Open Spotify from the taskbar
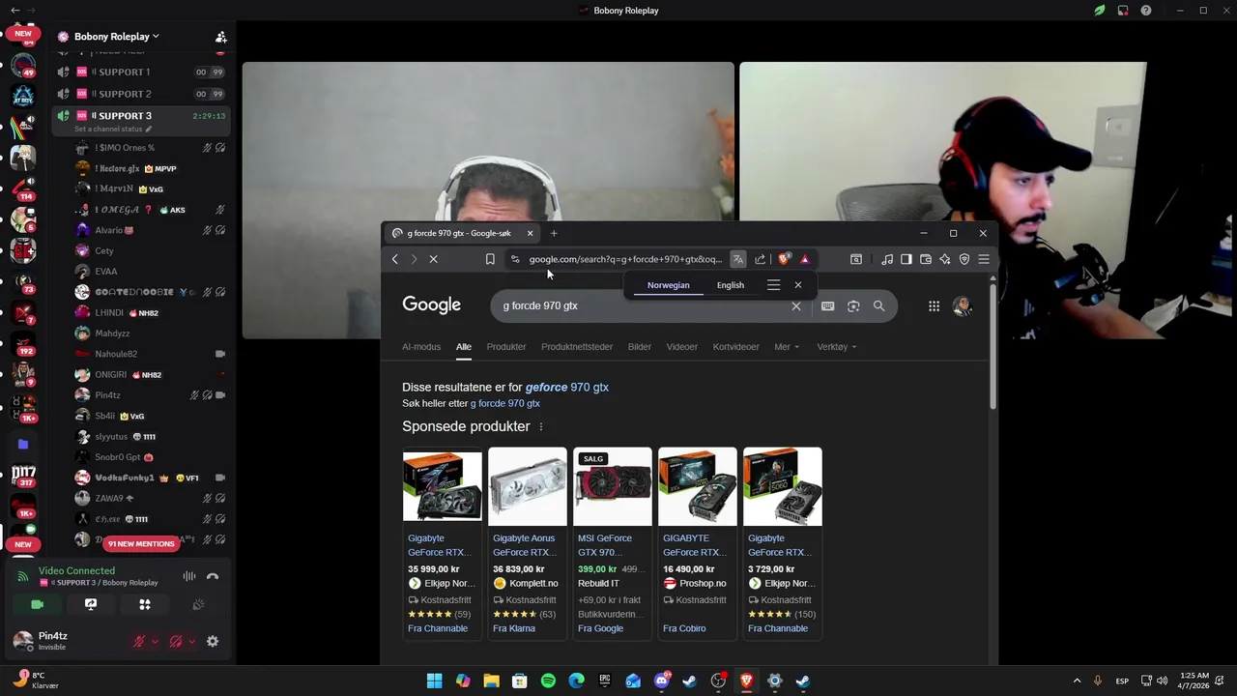 click(x=548, y=681)
